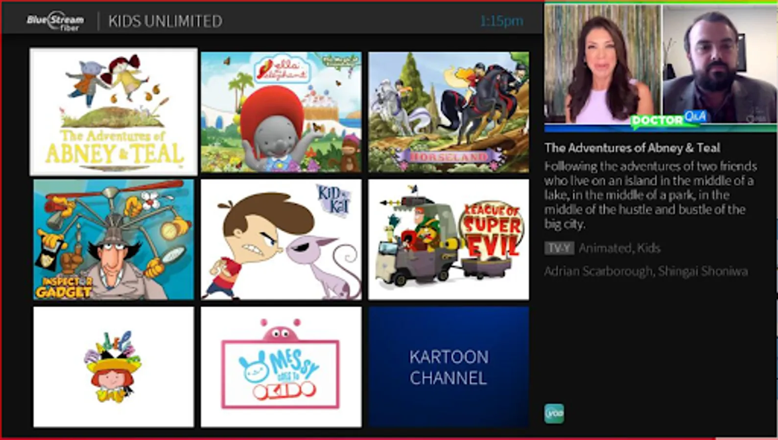
Task: Click the green yaa channel logo icon
Action: point(554,414)
